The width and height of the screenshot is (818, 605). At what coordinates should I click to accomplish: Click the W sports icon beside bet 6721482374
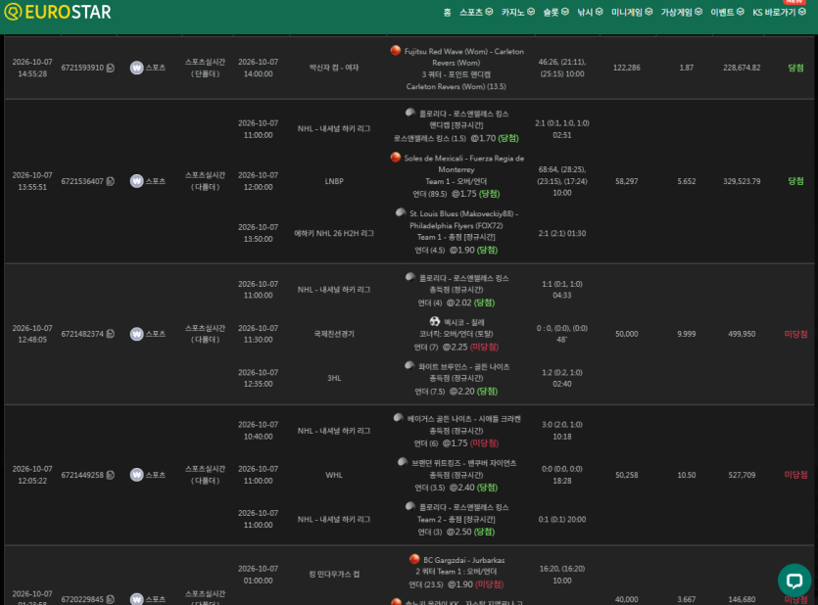pyautogui.click(x=137, y=334)
